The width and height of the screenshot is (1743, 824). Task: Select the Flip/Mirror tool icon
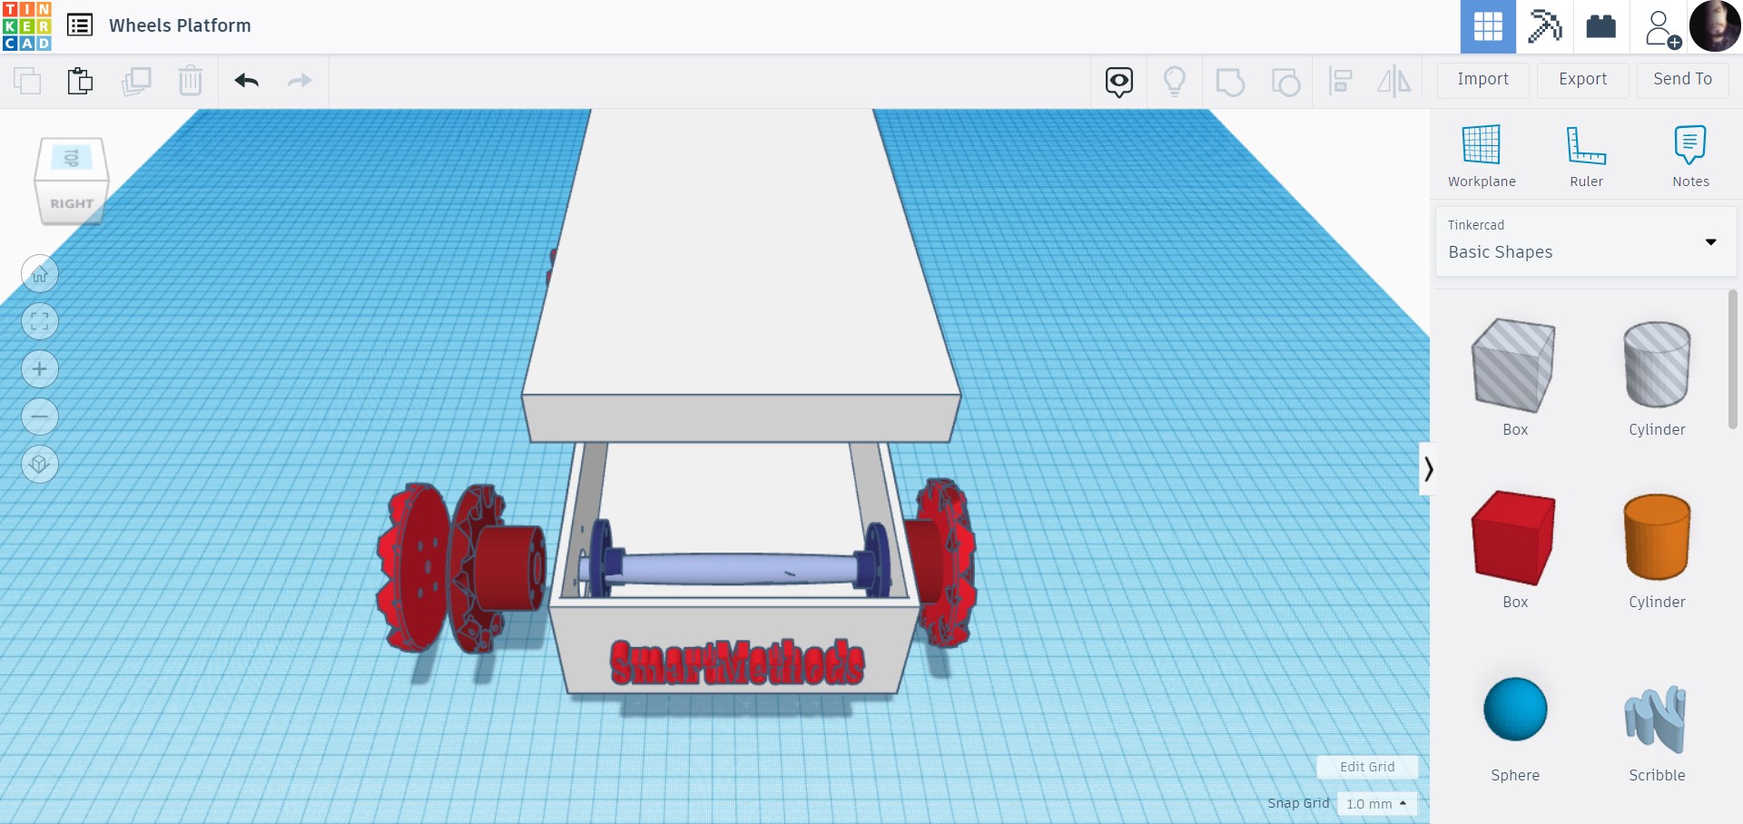[x=1394, y=81]
